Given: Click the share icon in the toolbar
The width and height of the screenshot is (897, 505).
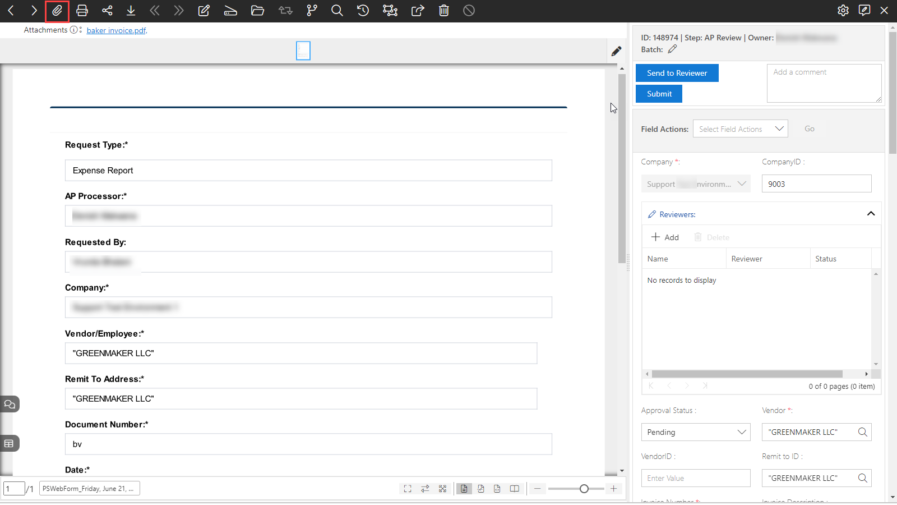Looking at the screenshot, I should click(107, 11).
